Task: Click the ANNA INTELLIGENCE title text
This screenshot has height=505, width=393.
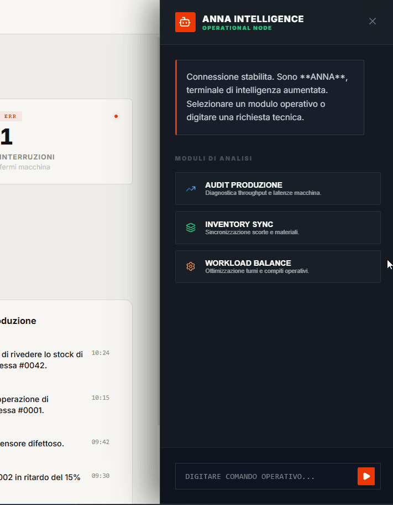Action: click(x=253, y=19)
